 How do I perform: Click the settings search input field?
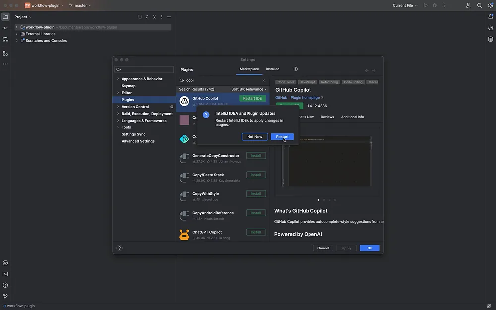144,70
